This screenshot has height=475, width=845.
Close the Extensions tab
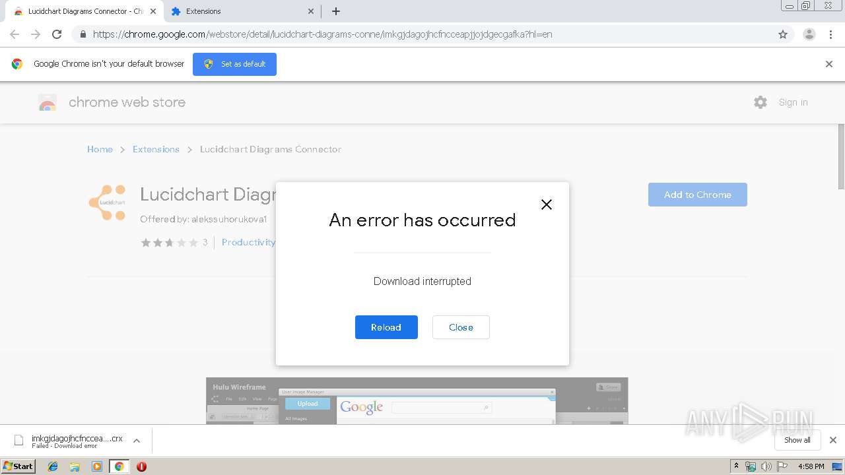pyautogui.click(x=311, y=11)
